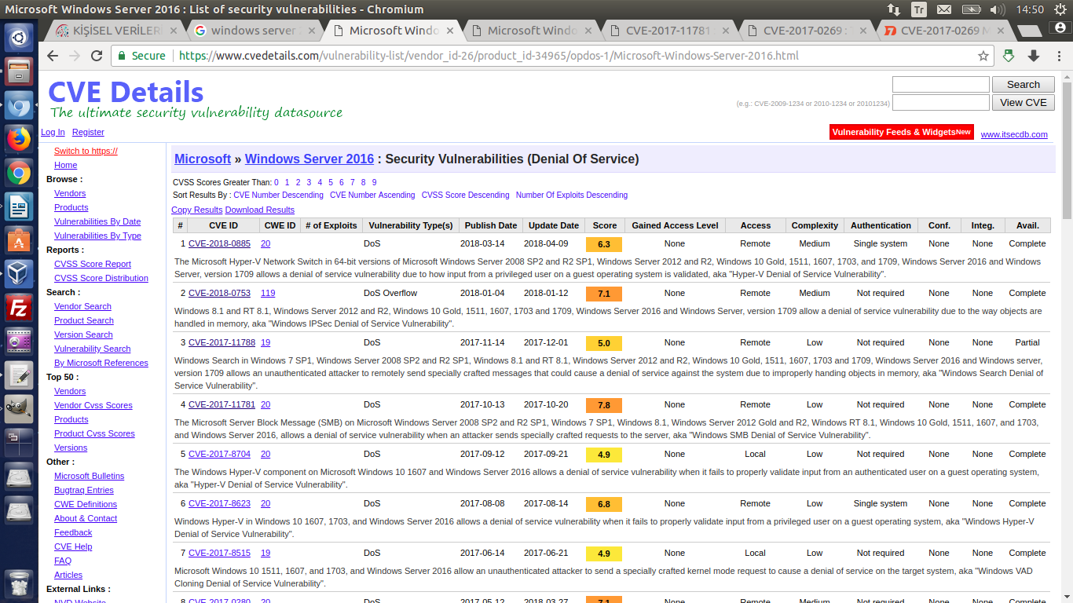Screen dimensions: 1073x603
Task: Switch to the first CVE-2017-0269 tab
Action: point(806,31)
